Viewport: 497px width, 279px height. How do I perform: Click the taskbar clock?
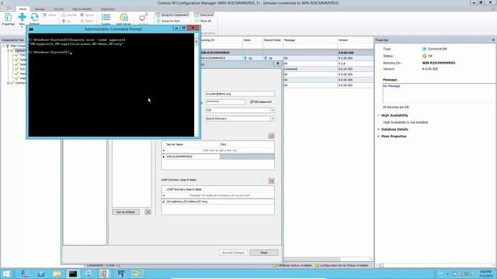485,274
